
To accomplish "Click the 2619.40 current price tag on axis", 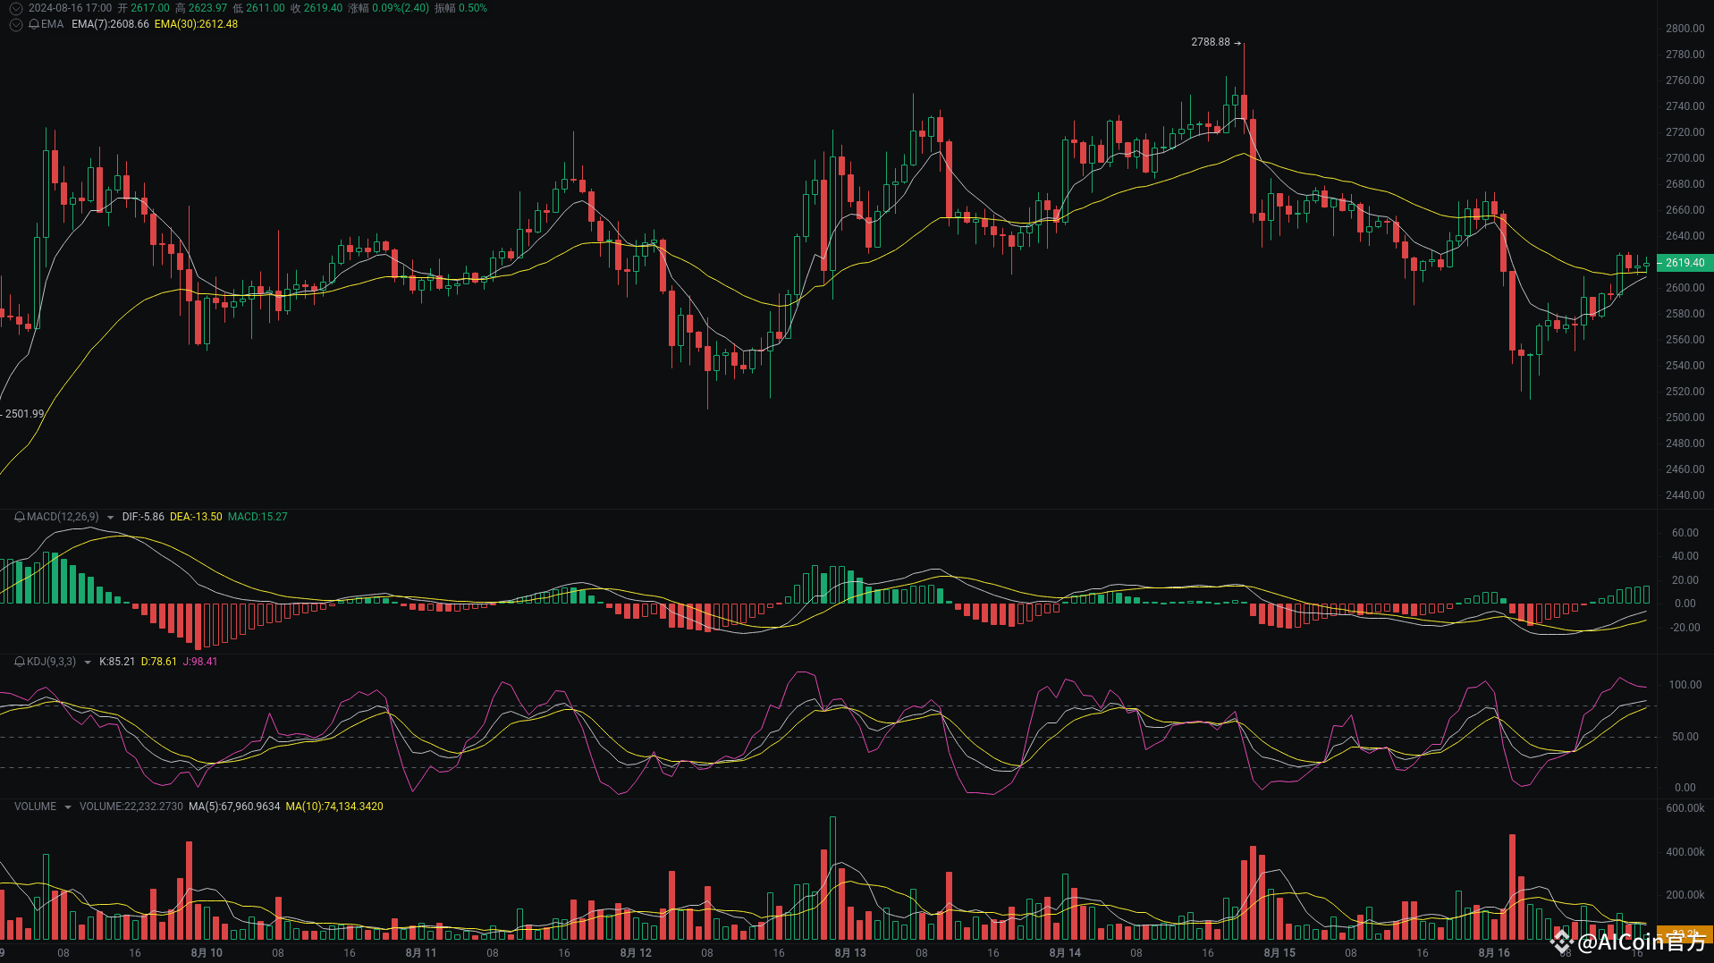I will pos(1684,263).
